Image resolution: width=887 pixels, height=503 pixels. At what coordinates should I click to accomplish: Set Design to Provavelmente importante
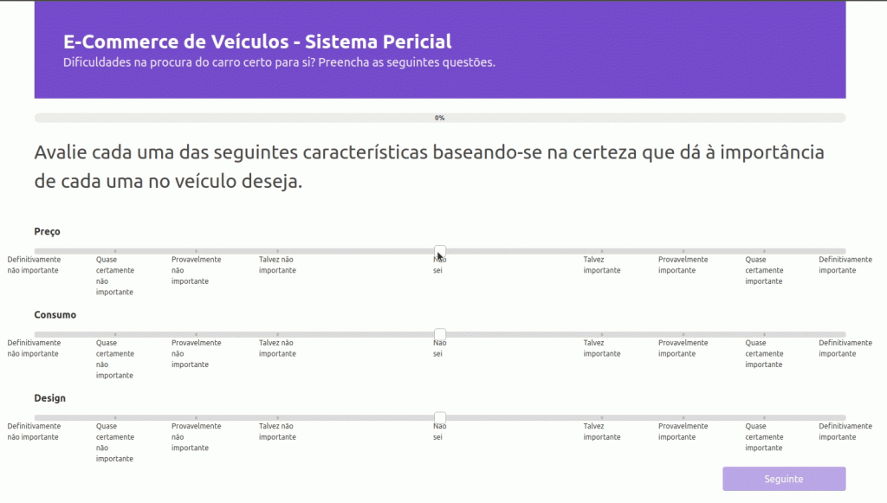[x=683, y=417]
